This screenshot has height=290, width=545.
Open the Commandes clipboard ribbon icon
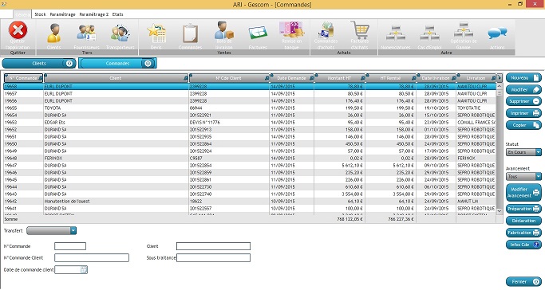190,33
